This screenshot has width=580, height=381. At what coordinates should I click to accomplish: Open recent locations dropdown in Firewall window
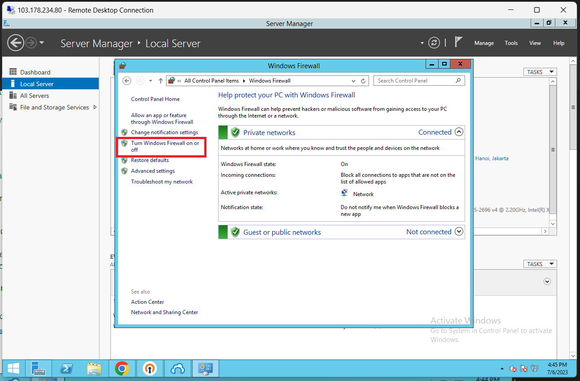click(150, 81)
